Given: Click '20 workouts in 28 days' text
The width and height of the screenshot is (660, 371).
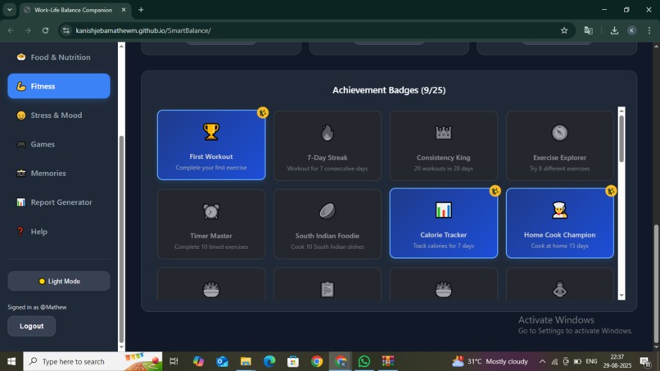Looking at the screenshot, I should coord(443,169).
